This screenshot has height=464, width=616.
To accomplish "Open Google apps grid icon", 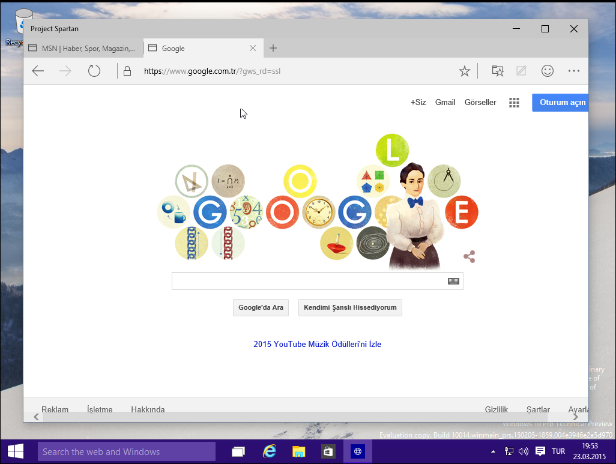I will [x=514, y=103].
